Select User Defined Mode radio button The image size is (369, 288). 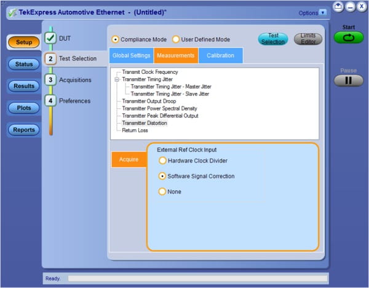point(176,39)
